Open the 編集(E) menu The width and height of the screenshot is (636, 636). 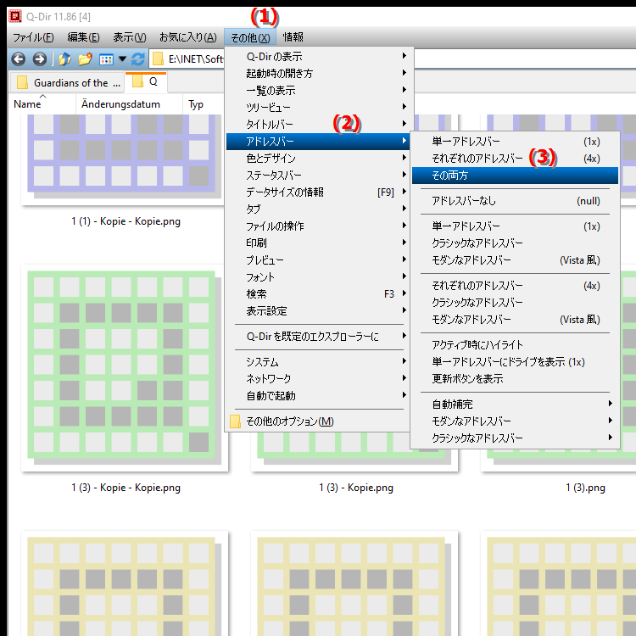pos(84,37)
